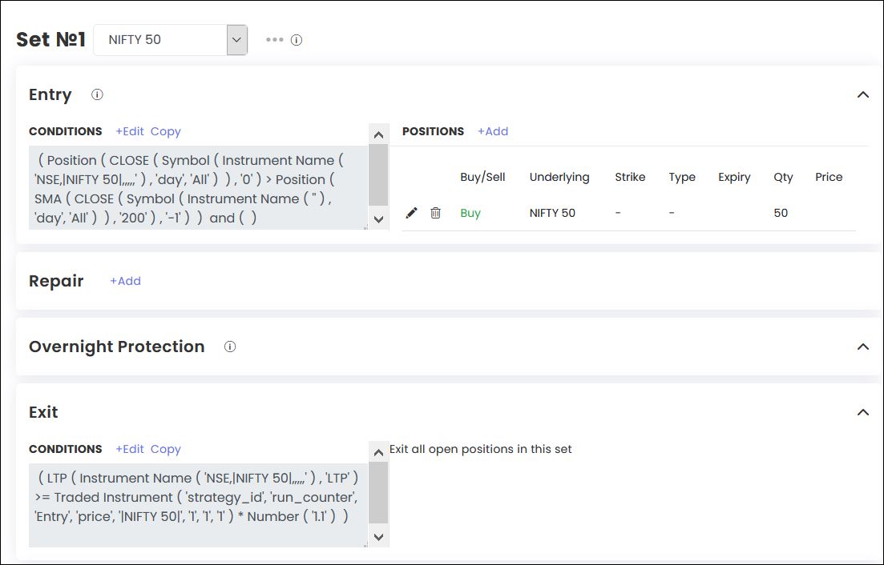Viewport: 884px width, 565px height.
Task: Expand the Overnight Protection section chevron
Action: [862, 347]
